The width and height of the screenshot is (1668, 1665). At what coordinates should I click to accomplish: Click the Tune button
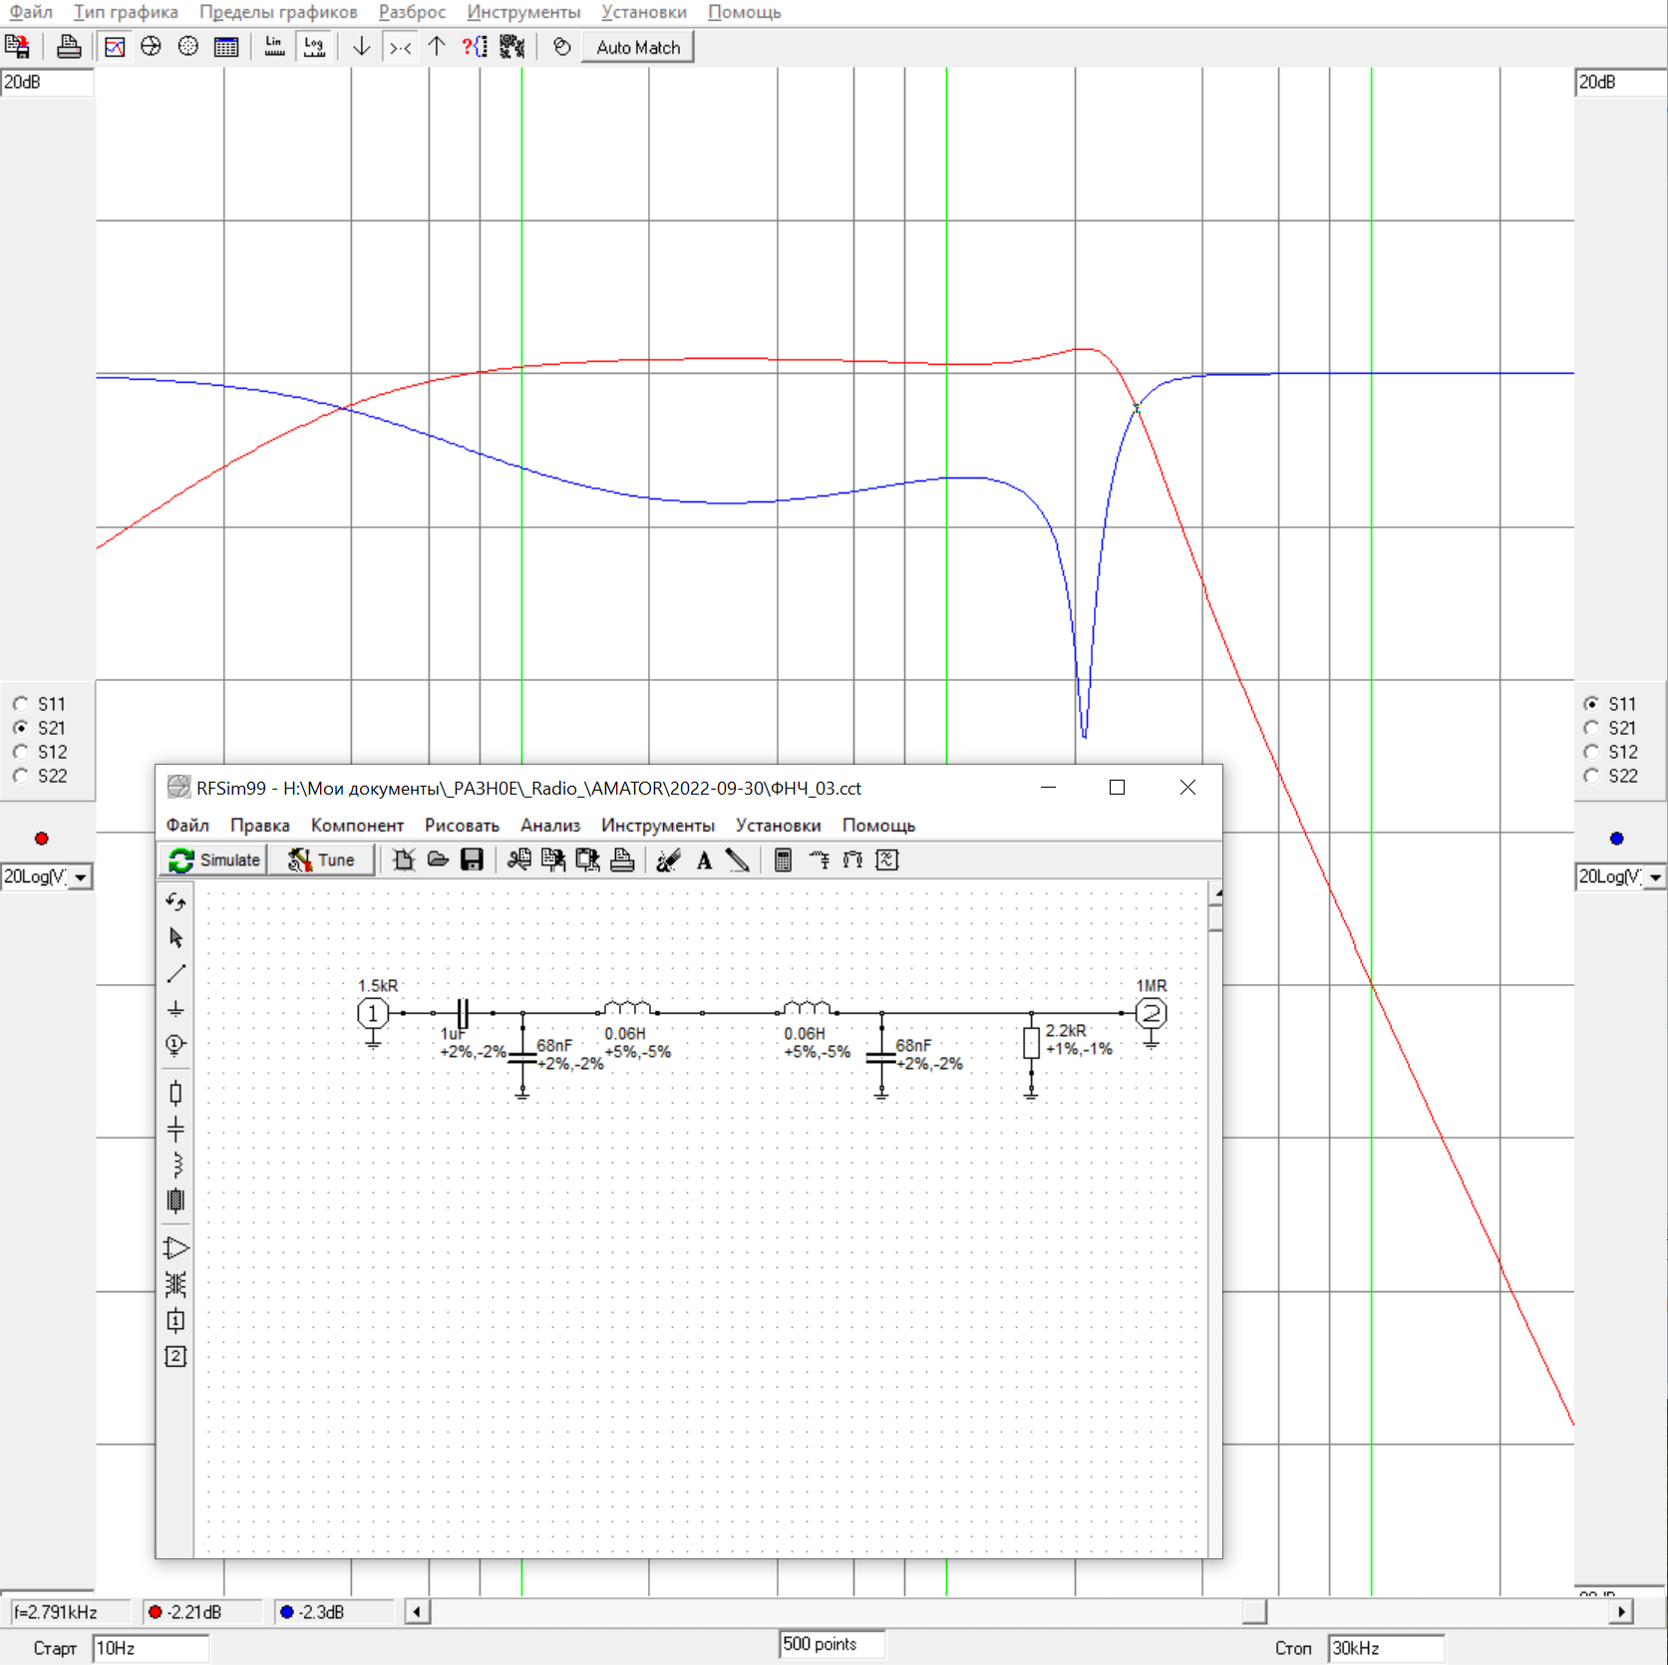click(x=322, y=859)
